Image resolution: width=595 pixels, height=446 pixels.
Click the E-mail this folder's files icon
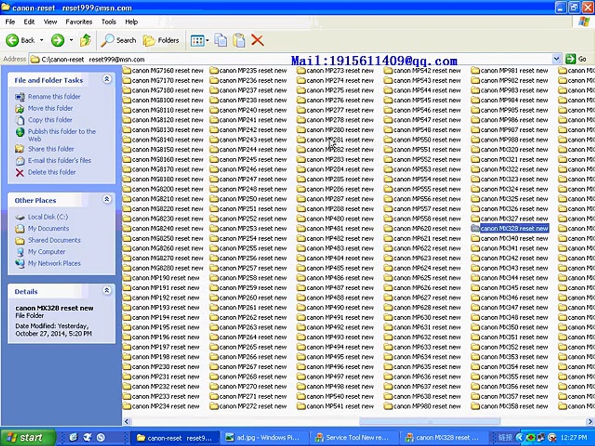click(x=20, y=161)
